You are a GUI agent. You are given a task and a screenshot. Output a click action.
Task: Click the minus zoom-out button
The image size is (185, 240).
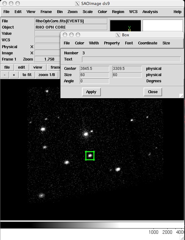(5, 75)
